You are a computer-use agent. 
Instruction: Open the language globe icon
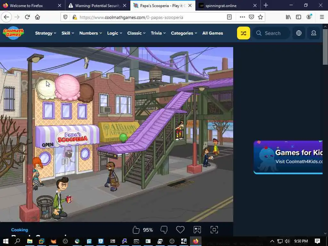coord(299,33)
